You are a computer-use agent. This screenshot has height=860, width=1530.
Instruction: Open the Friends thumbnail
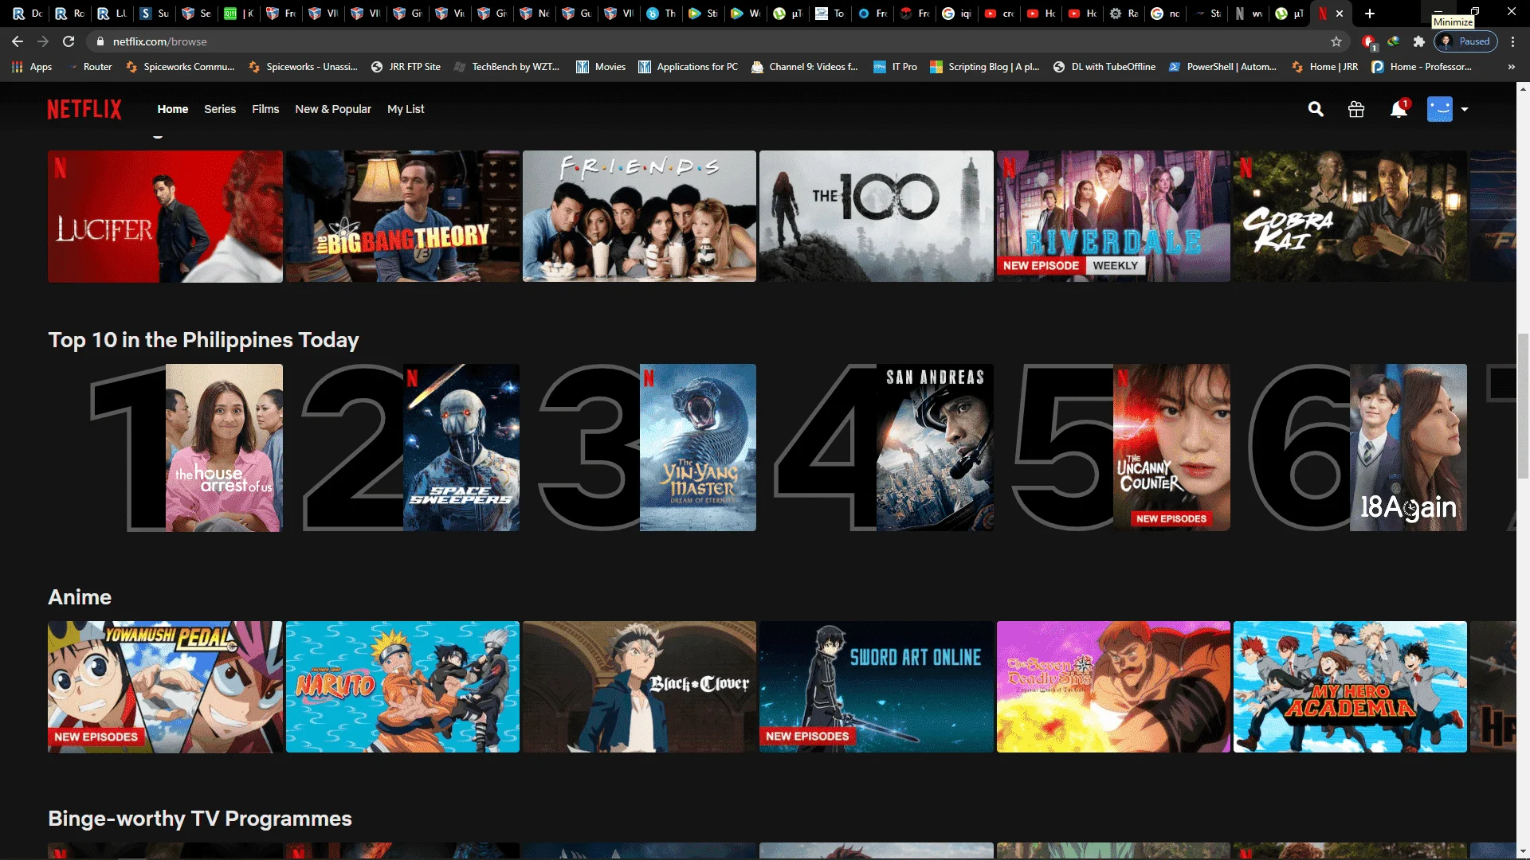coord(639,217)
